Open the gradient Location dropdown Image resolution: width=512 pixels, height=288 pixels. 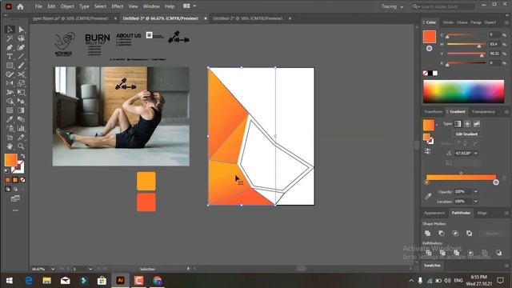pos(476,202)
